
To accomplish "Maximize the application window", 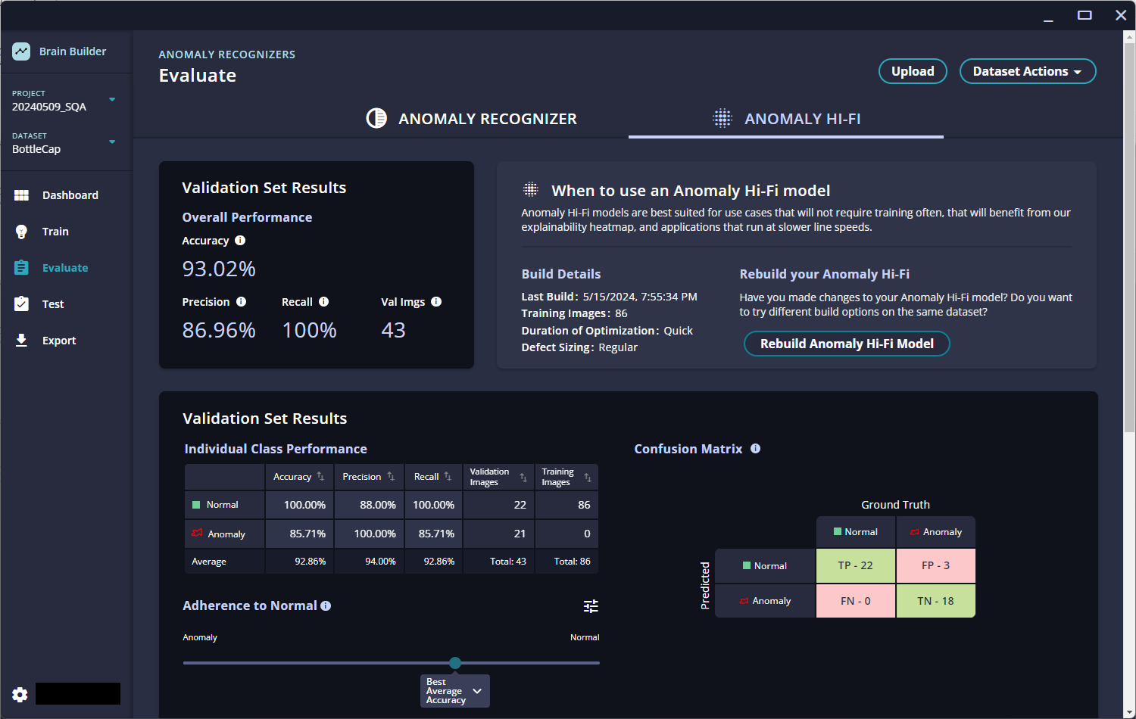I will [x=1085, y=15].
